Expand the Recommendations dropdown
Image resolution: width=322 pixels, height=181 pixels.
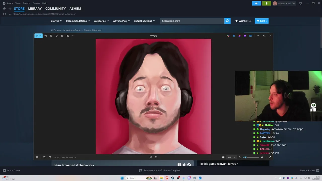pyautogui.click(x=78, y=21)
